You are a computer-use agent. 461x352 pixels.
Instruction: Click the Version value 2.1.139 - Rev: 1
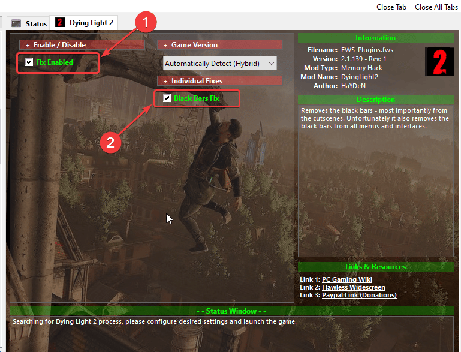[363, 59]
